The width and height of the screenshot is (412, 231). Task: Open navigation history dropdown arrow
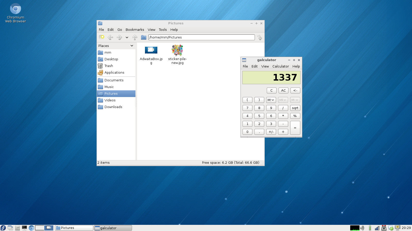[127, 37]
